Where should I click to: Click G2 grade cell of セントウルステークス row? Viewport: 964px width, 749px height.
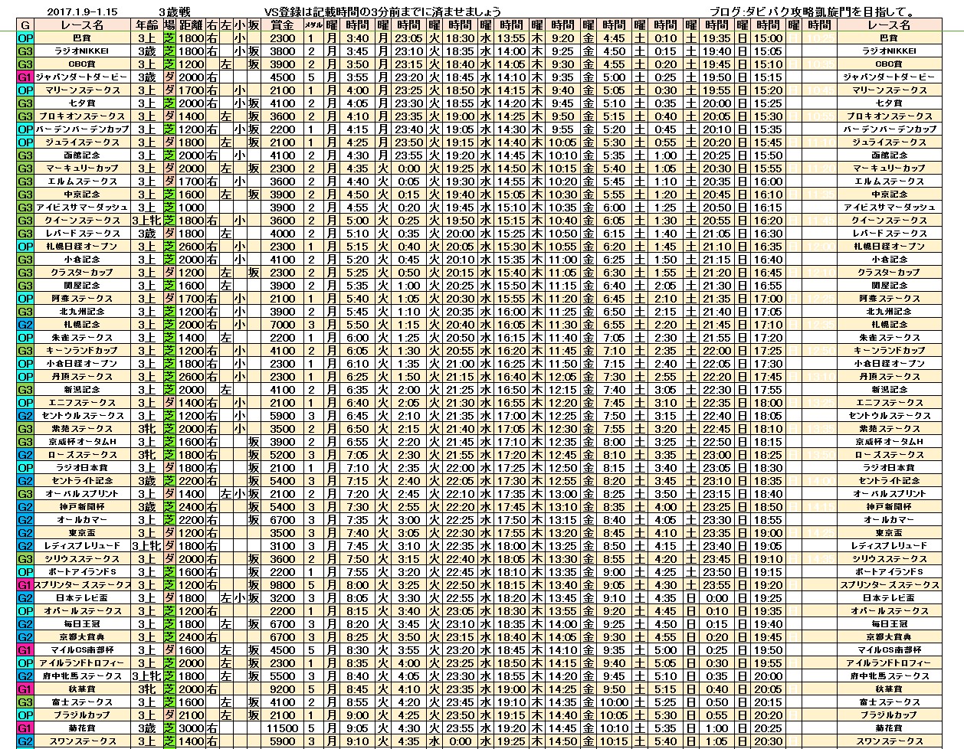[25, 416]
